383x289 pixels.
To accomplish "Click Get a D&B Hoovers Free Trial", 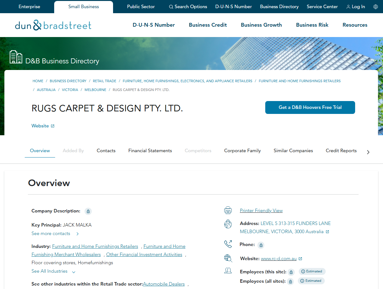I will tap(310, 107).
